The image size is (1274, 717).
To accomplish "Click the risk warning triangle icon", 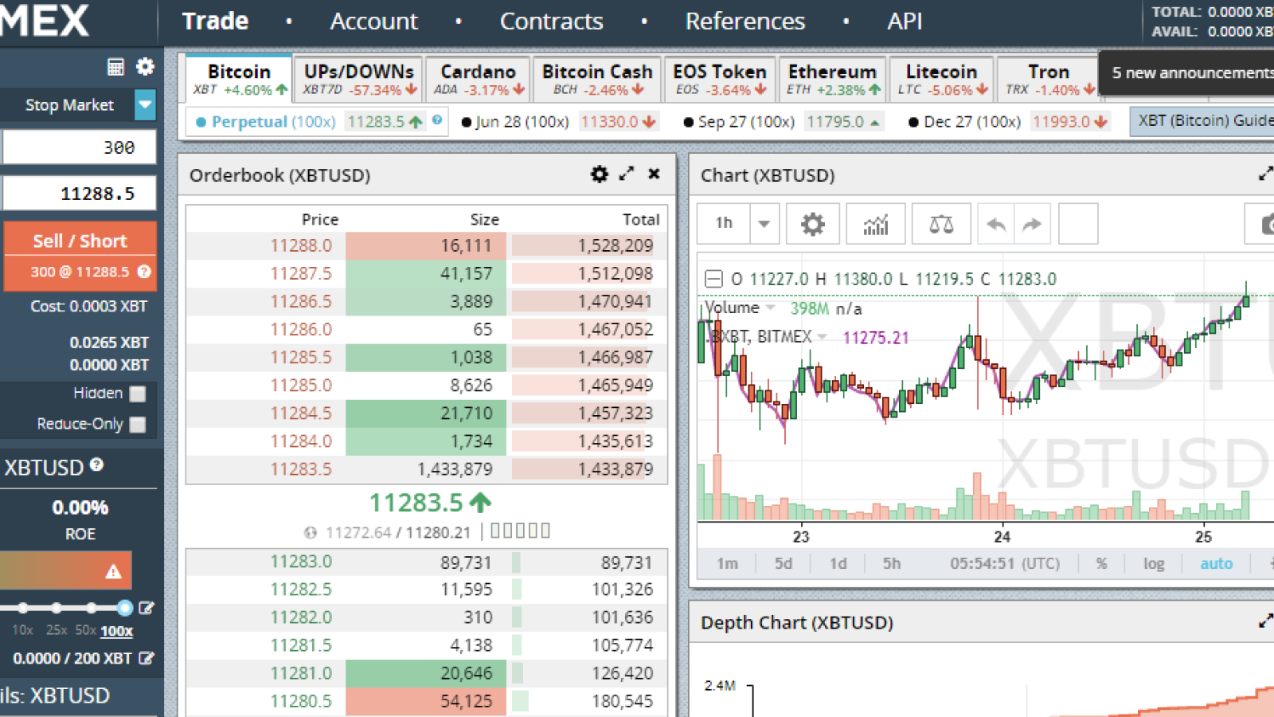I will pos(114,571).
